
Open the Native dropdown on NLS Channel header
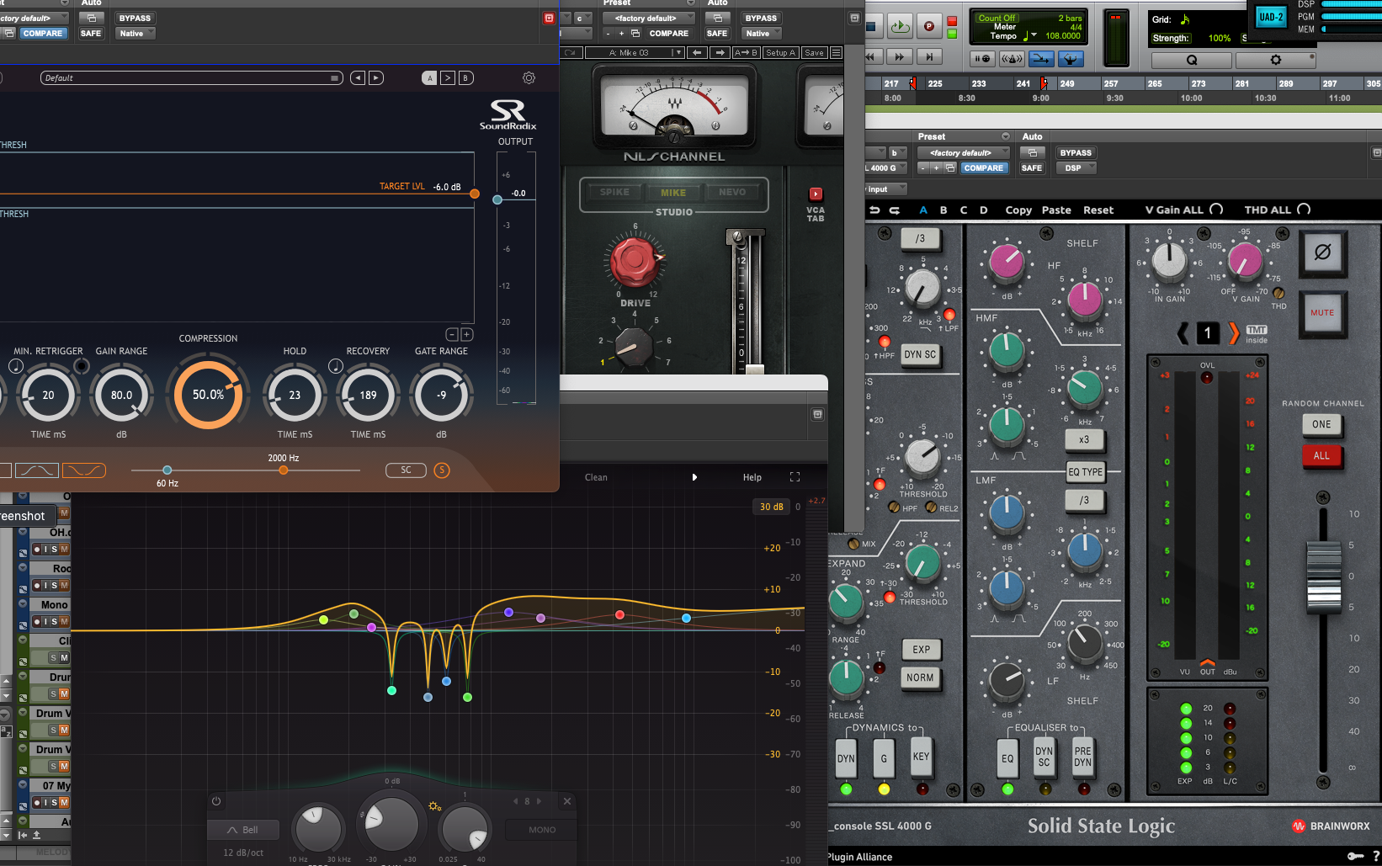click(x=761, y=34)
